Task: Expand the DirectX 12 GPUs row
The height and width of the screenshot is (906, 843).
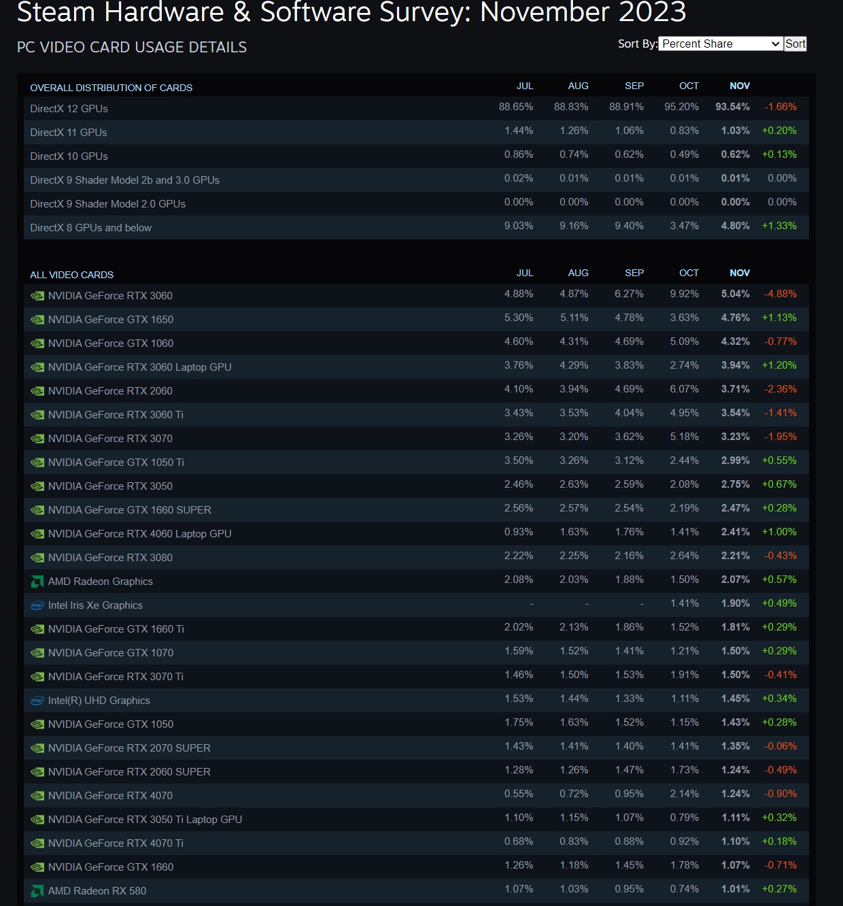Action: pyautogui.click(x=416, y=108)
